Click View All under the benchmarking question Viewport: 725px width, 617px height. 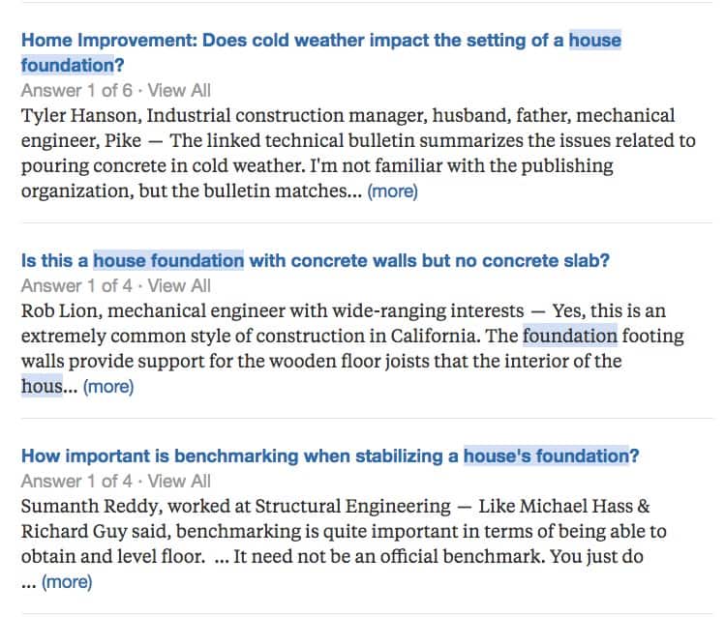[179, 482]
